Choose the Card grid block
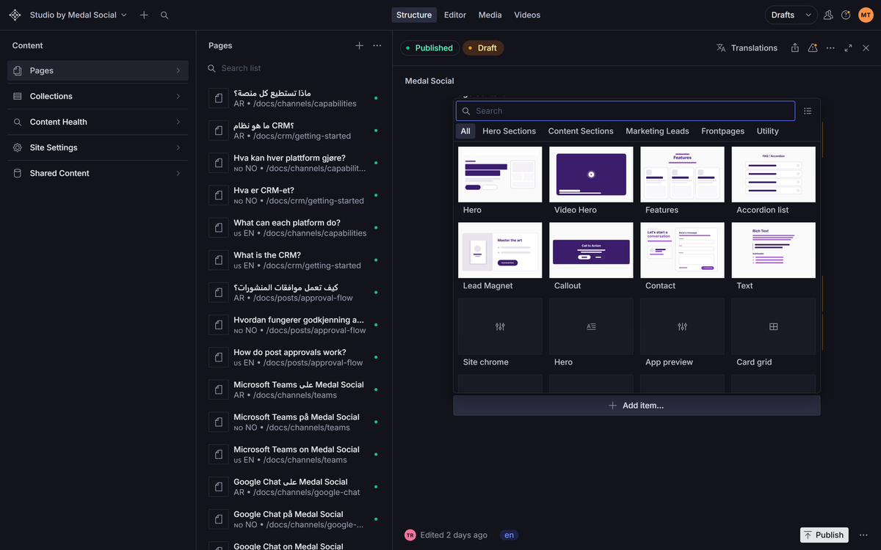This screenshot has width=881, height=550. (773, 334)
